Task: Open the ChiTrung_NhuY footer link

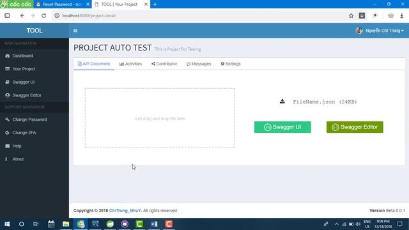Action: (x=125, y=210)
